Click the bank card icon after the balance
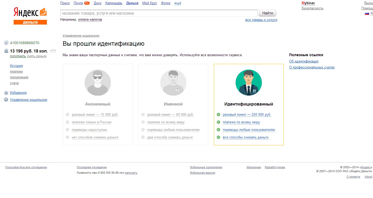Viewport: 373px width, 198px height. tap(53, 51)
